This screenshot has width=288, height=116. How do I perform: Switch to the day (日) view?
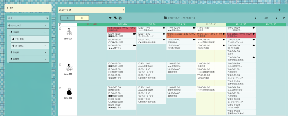[x=68, y=18]
